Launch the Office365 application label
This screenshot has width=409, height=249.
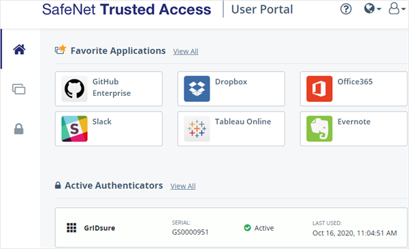click(355, 82)
